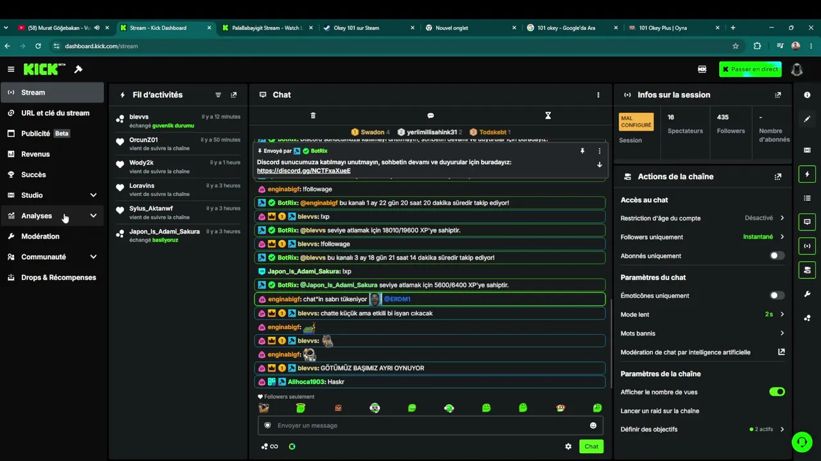Viewport: 821px width, 461px height.
Task: Click the hourglass icon in the chat toolbar
Action: pos(548,115)
